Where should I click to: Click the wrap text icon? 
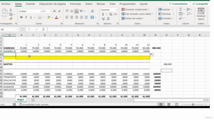pos(92,11)
